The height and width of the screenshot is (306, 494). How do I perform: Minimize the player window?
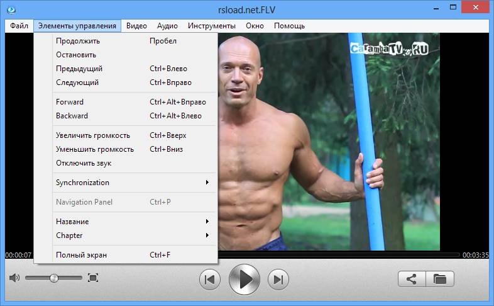436,8
